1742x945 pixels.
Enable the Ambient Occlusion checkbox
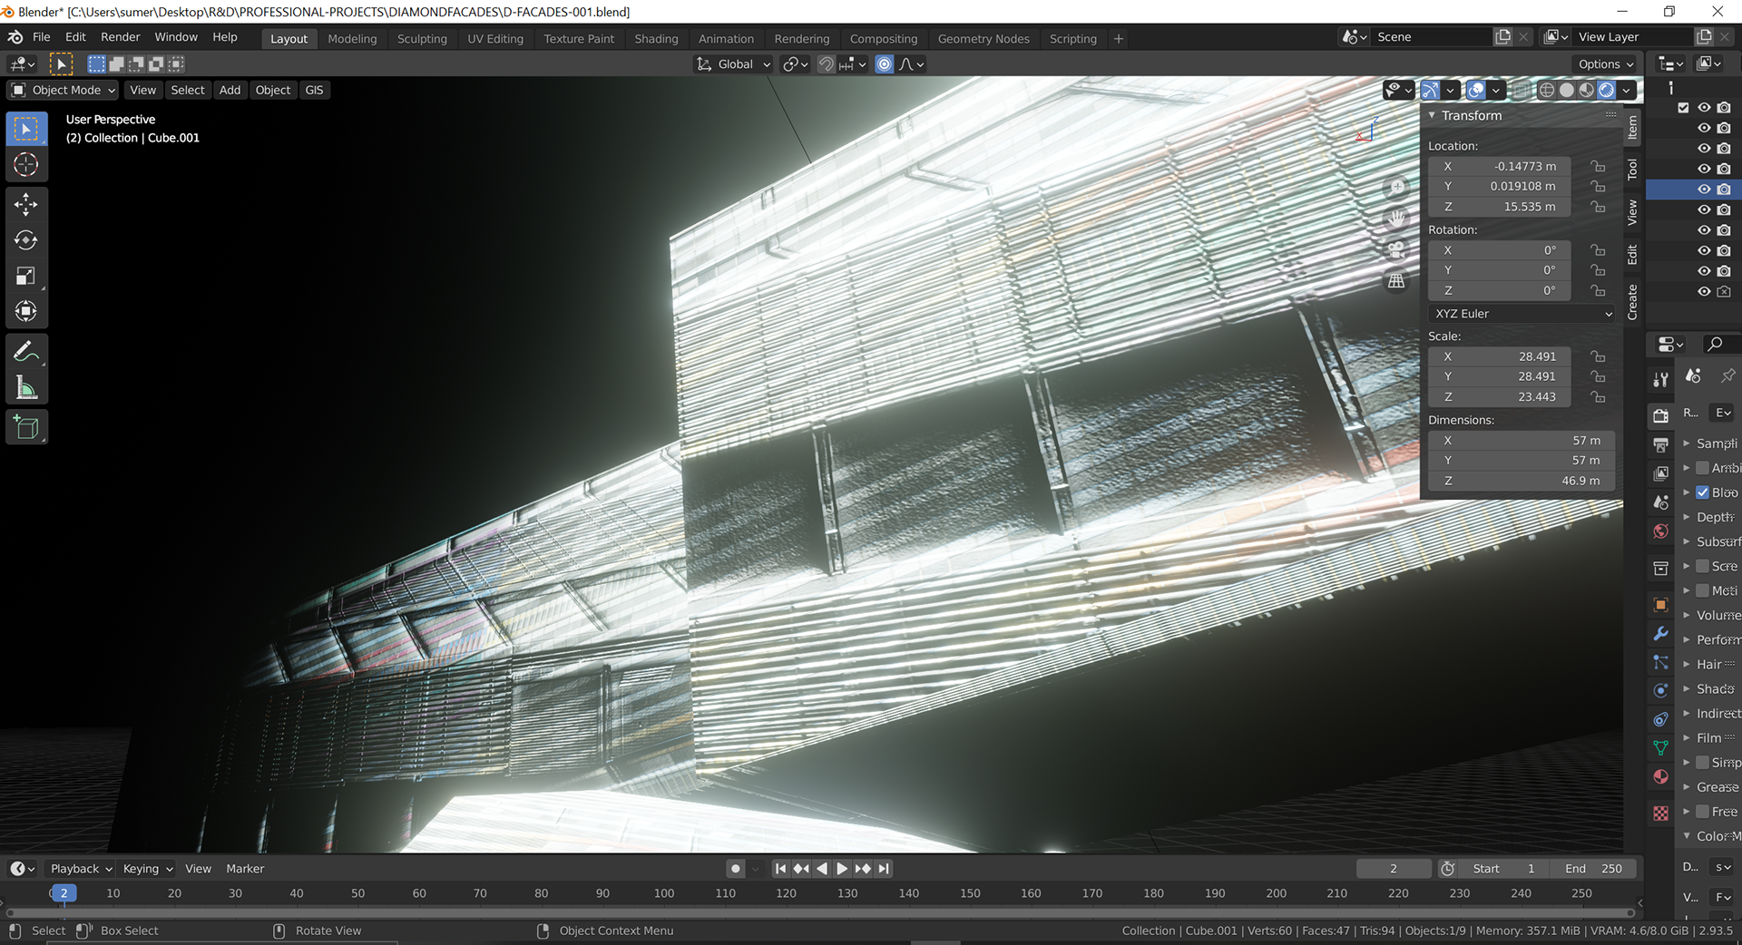1703,468
